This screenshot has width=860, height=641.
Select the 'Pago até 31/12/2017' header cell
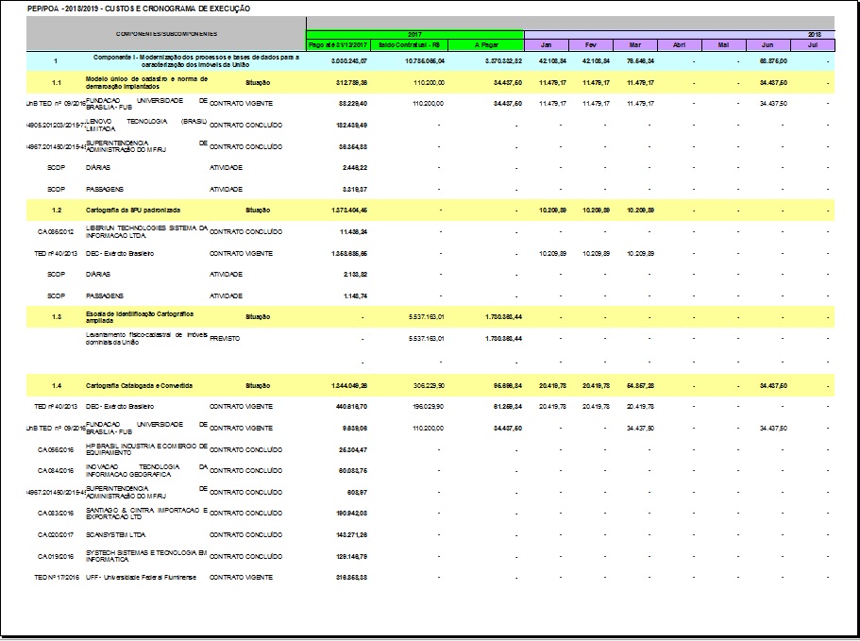coord(340,45)
